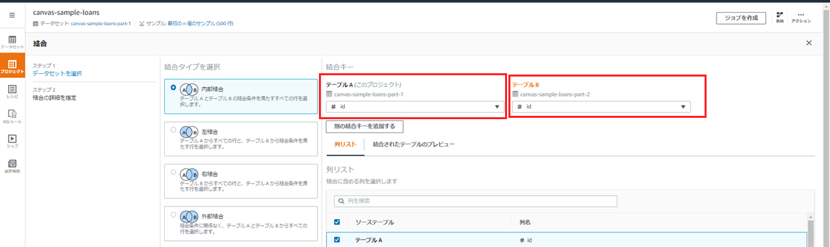Open the データセット sidebar icon

coord(12,43)
